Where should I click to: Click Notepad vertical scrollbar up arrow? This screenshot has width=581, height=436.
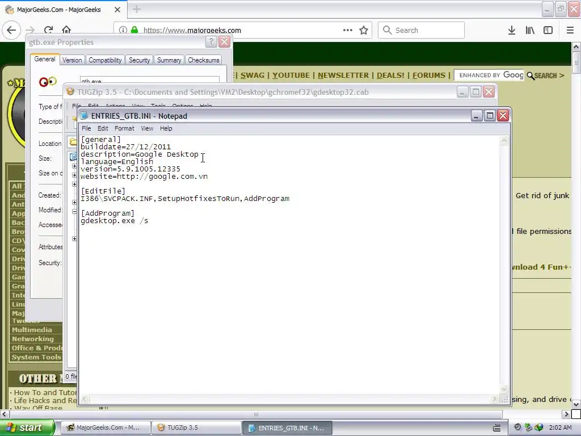504,141
